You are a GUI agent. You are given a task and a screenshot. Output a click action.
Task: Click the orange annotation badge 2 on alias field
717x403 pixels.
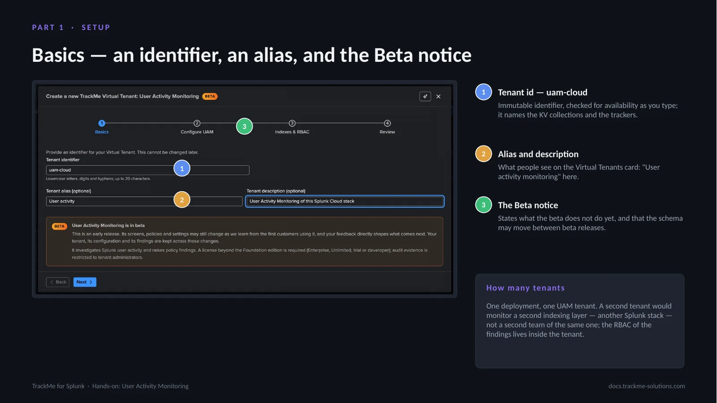tap(182, 200)
